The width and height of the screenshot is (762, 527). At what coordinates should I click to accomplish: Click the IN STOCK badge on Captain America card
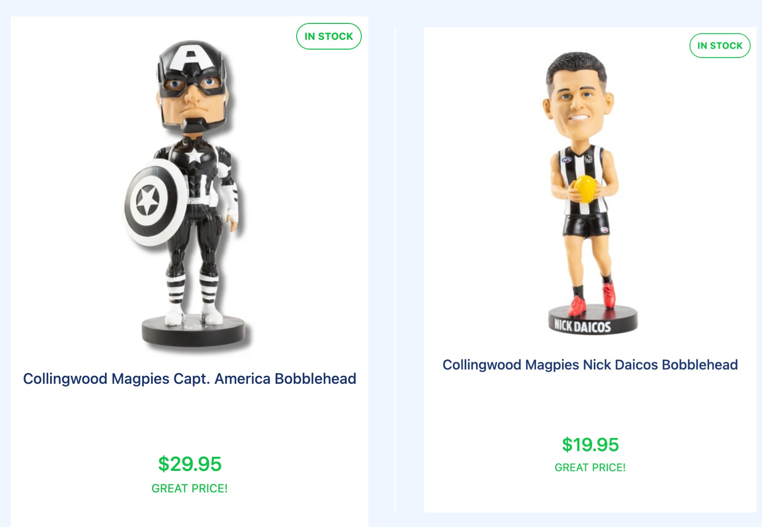point(329,37)
